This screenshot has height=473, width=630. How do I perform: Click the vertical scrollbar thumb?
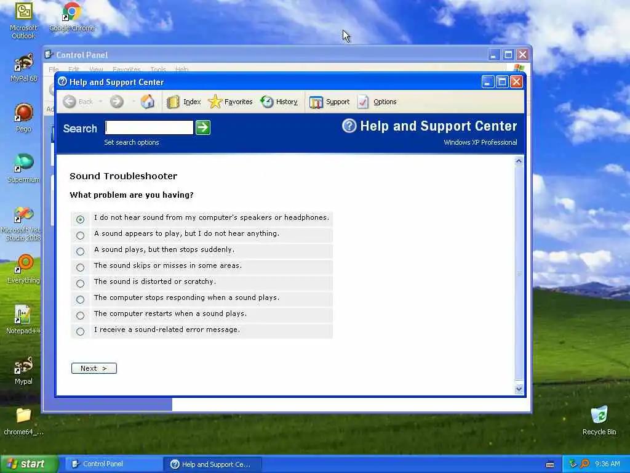coord(519,273)
